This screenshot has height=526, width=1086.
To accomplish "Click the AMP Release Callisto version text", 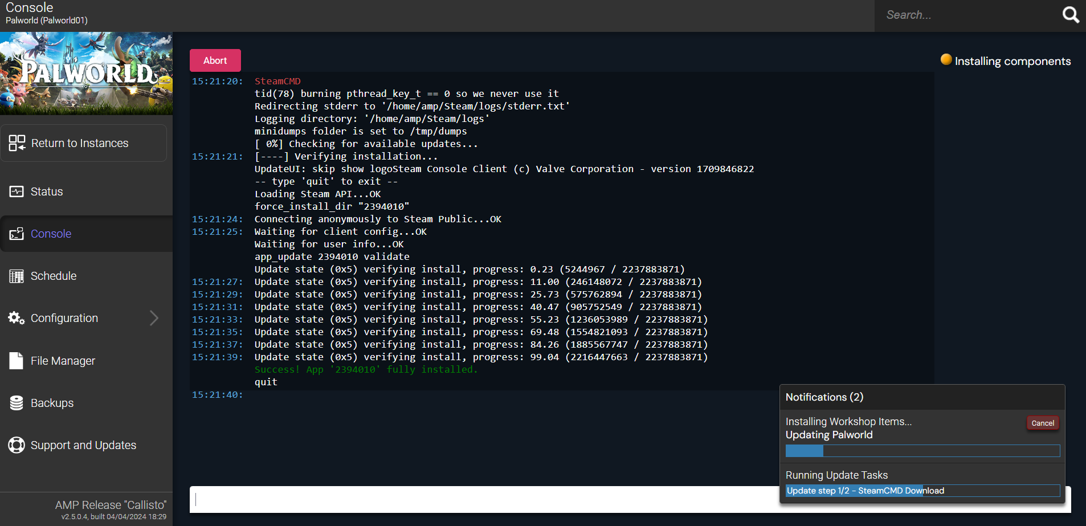I will [x=111, y=505].
